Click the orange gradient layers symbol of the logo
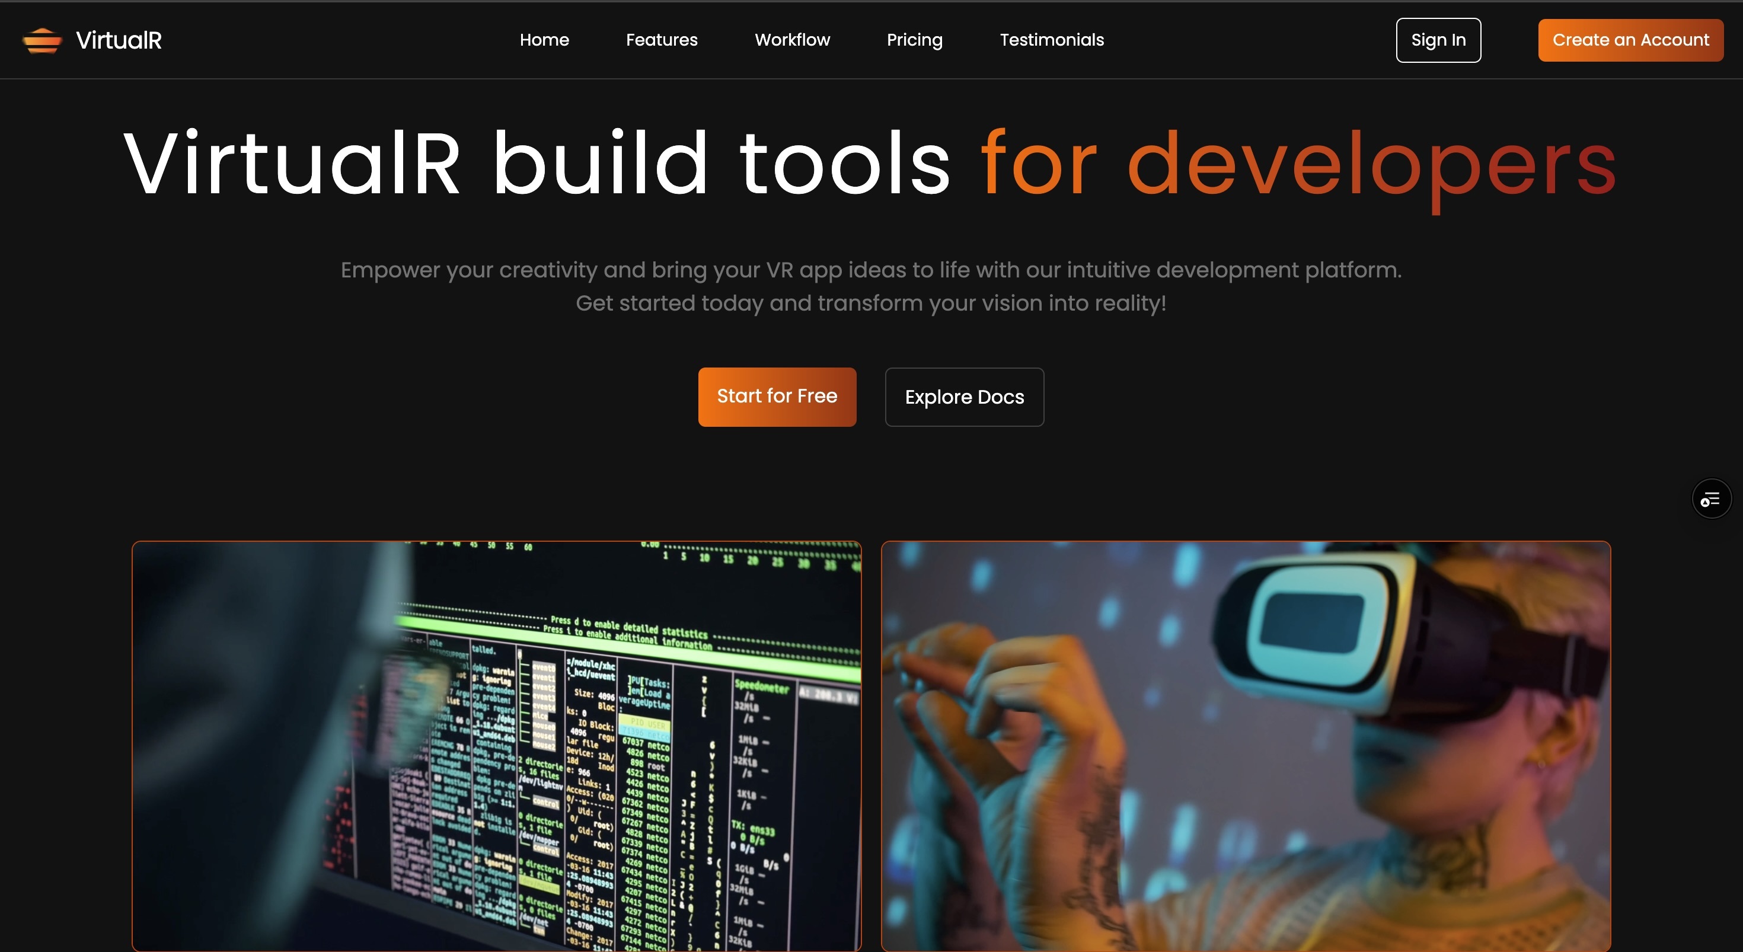The image size is (1743, 952). [x=41, y=40]
